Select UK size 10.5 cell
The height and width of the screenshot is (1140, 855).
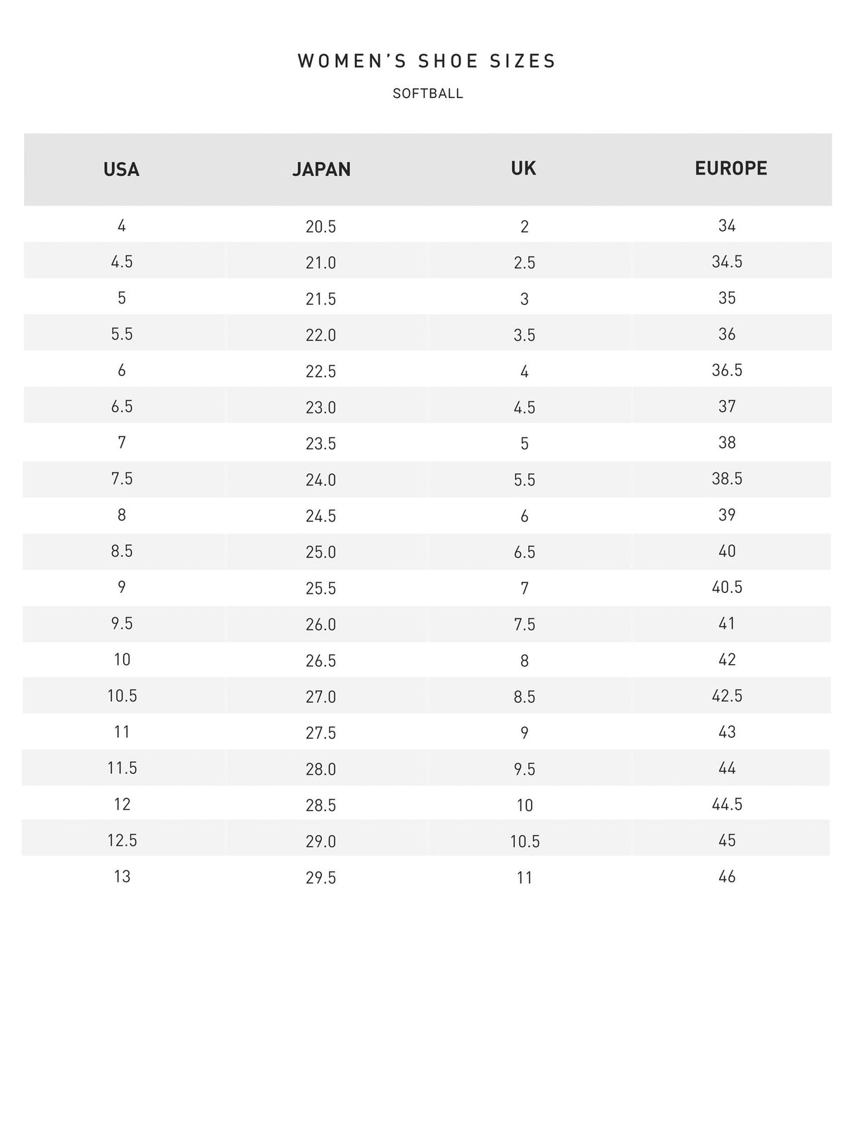coord(525,841)
